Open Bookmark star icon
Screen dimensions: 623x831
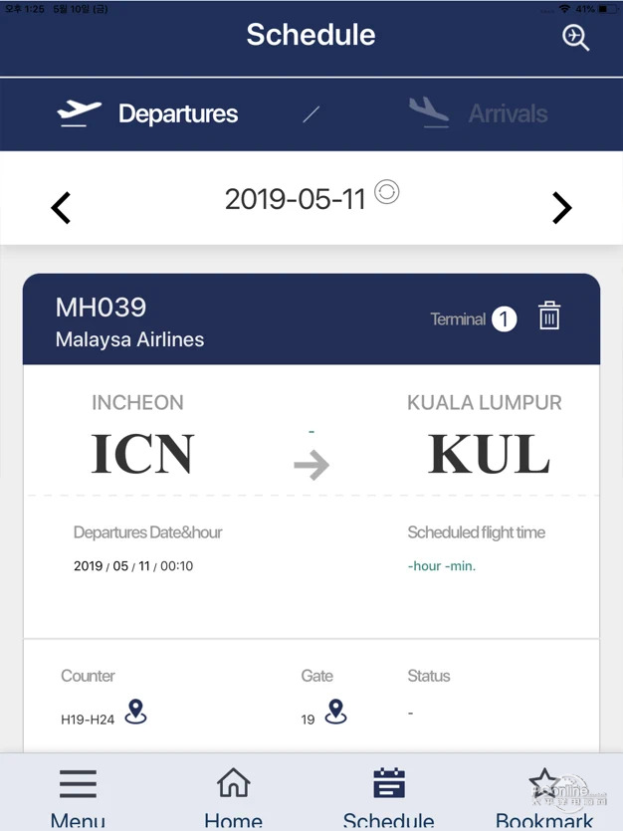coord(544,783)
